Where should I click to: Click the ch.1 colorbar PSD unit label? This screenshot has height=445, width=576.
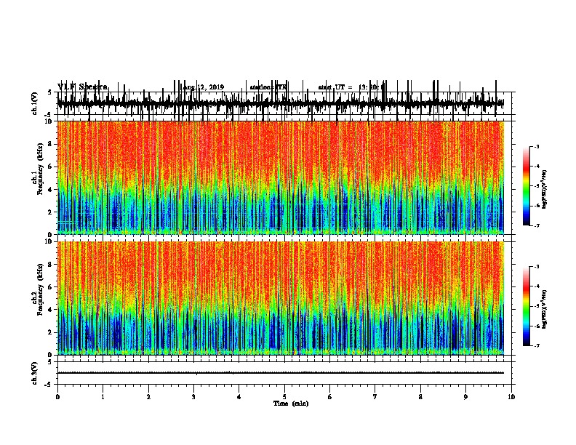point(544,189)
